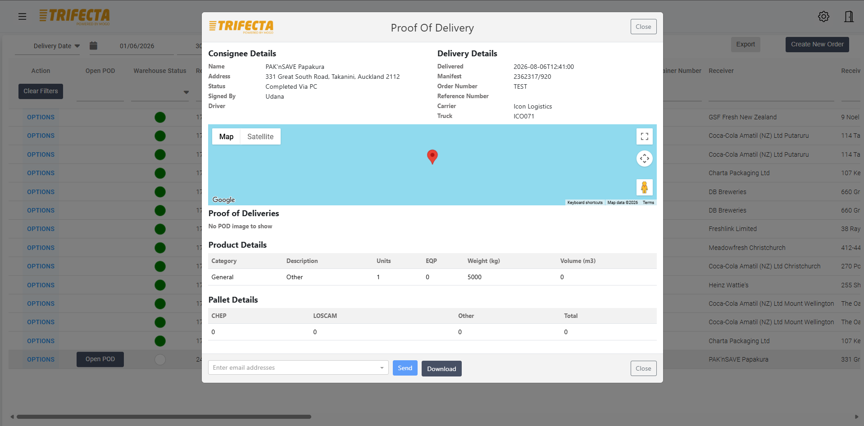Screen dimensions: 864x426
Task: Click scrollbar right arrow
Action: (856, 417)
